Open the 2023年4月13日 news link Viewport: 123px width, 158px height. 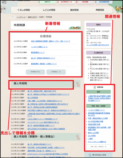44,64
